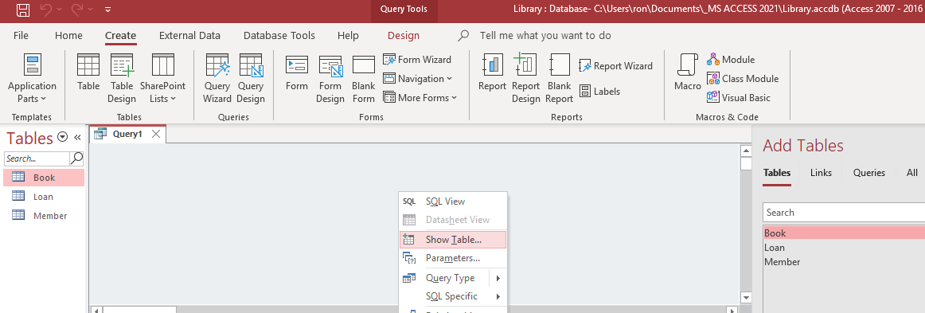The height and width of the screenshot is (313, 925).
Task: Insert a Class Module
Action: [743, 79]
